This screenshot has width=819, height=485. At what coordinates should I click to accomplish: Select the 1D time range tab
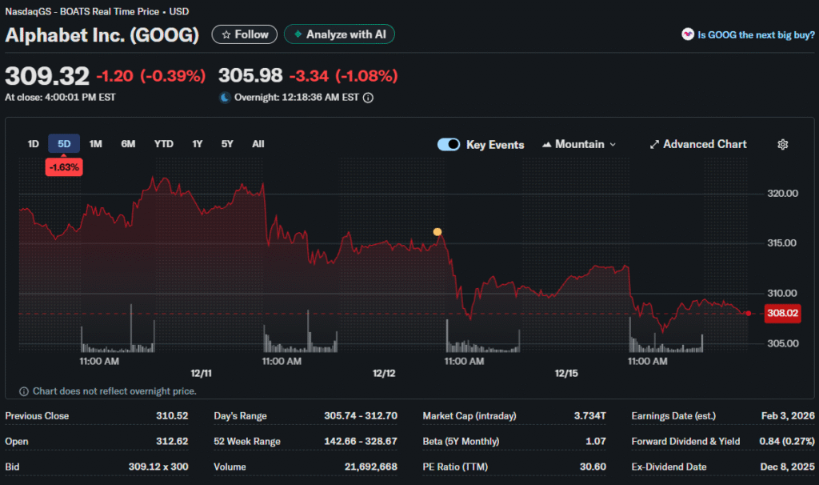click(x=33, y=144)
